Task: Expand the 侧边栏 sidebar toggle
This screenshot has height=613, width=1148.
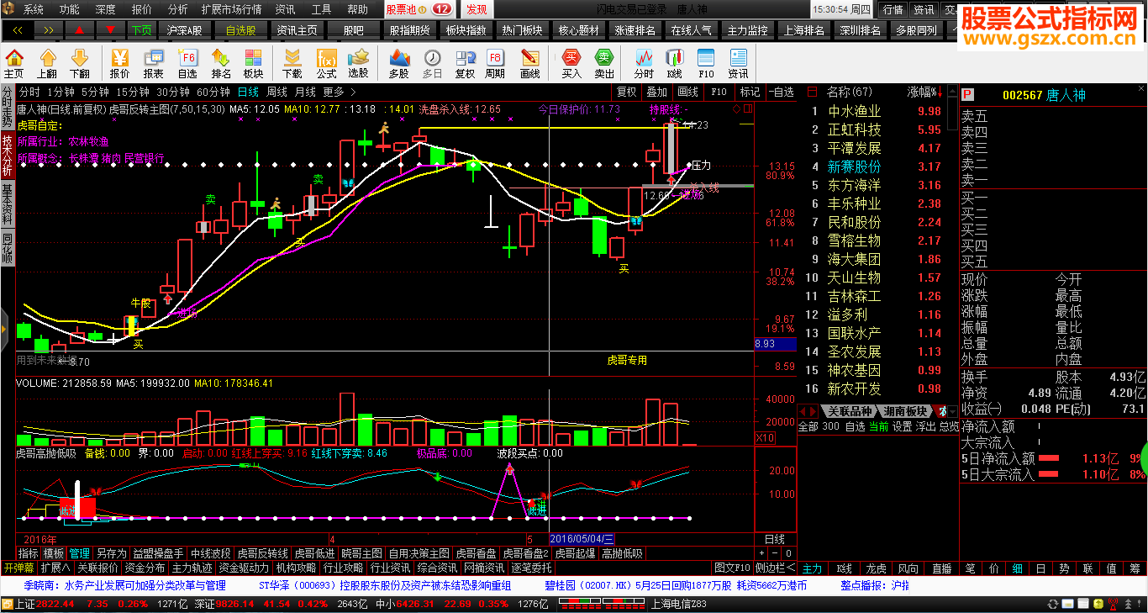Action: [x=776, y=568]
